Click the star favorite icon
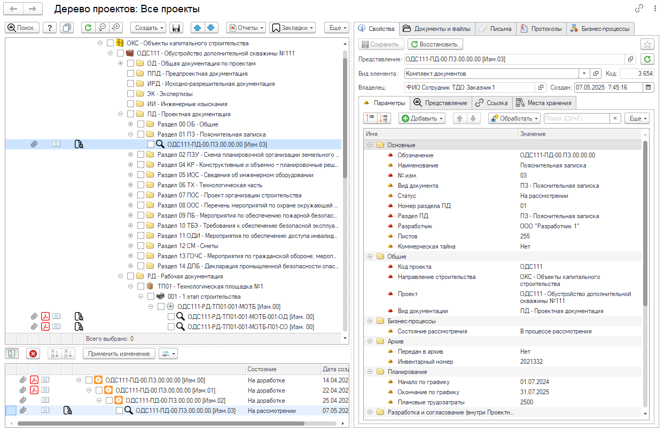The image size is (664, 431). tap(647, 44)
